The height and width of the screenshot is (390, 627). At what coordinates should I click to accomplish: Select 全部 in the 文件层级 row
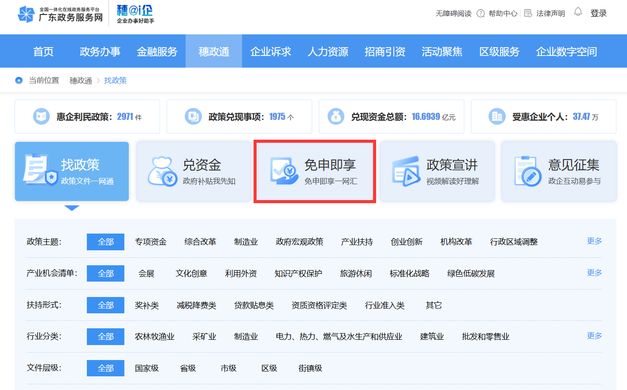click(x=105, y=368)
